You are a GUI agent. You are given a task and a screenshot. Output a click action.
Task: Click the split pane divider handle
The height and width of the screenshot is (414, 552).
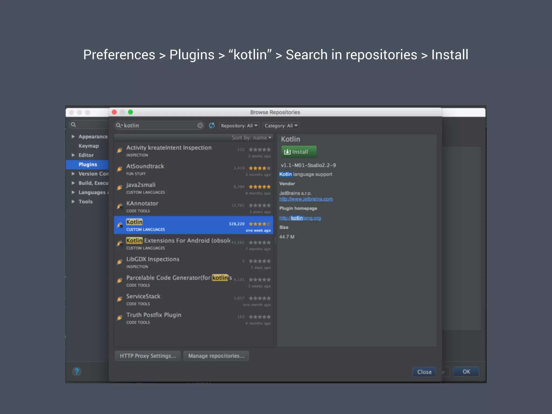click(x=275, y=240)
